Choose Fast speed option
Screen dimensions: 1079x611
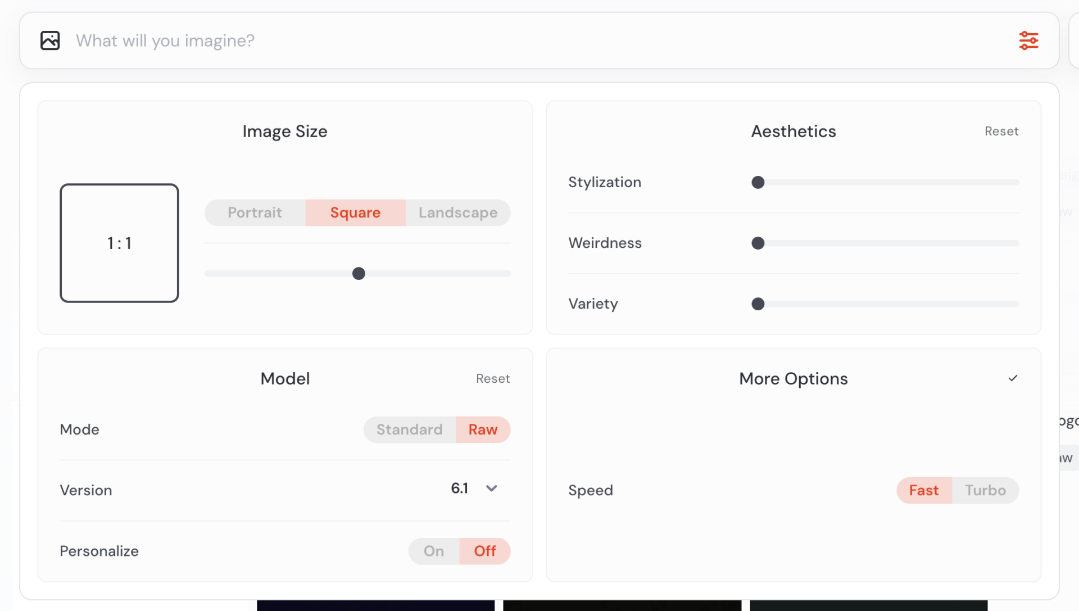pos(923,490)
